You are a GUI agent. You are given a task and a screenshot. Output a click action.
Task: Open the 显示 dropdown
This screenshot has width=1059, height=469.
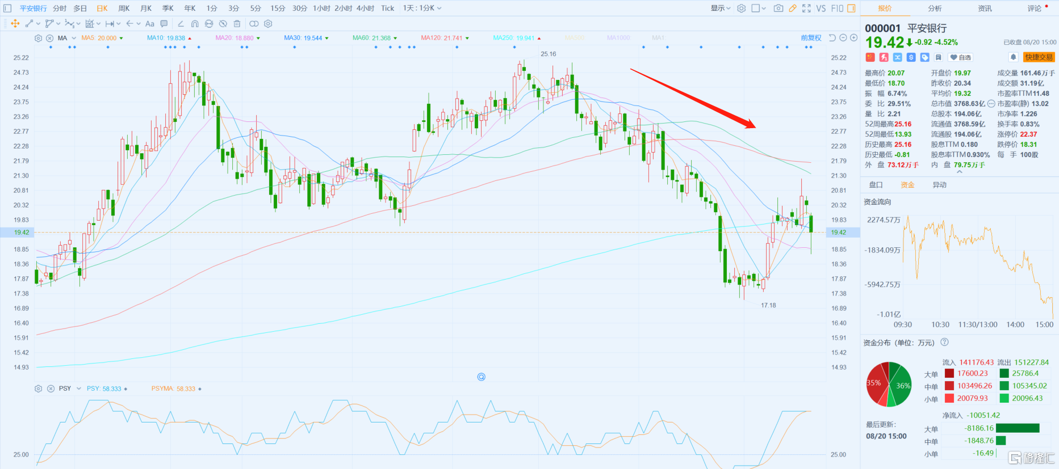[x=721, y=8]
